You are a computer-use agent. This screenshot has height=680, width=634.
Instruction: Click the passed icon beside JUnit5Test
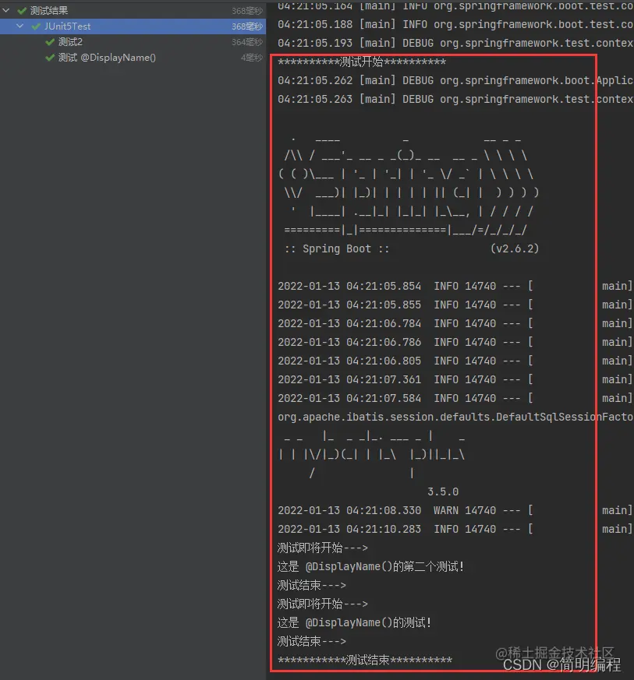coord(36,26)
